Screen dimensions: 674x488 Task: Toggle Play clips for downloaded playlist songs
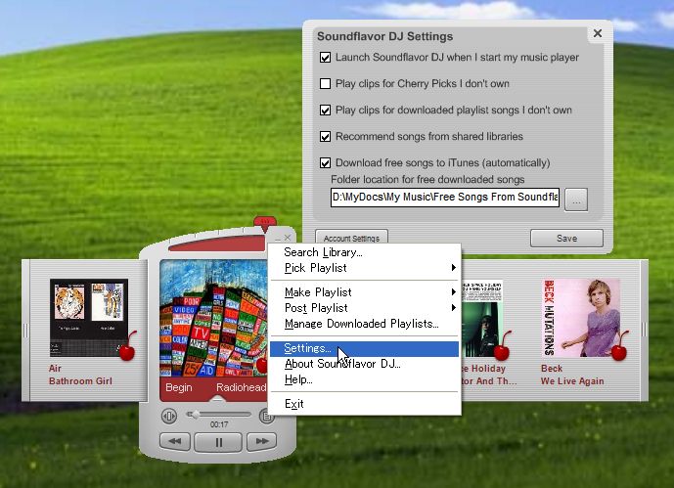pos(326,110)
